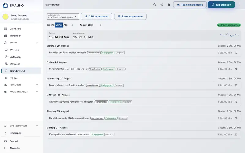
Task: Click the Stundenzettel clock icon
Action: coord(6,71)
